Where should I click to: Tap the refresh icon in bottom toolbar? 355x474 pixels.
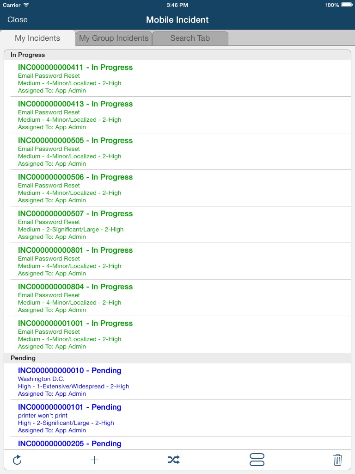tap(17, 460)
